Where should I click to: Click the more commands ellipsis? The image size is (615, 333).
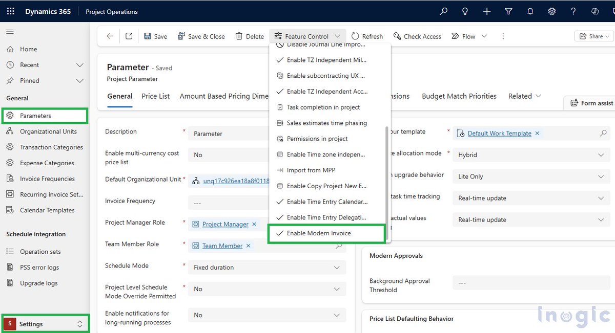click(x=503, y=36)
